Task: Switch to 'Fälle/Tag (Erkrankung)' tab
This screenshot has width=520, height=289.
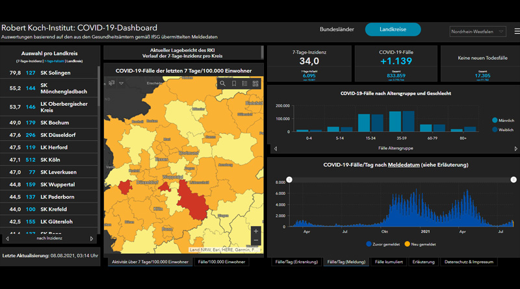Action: point(296,262)
